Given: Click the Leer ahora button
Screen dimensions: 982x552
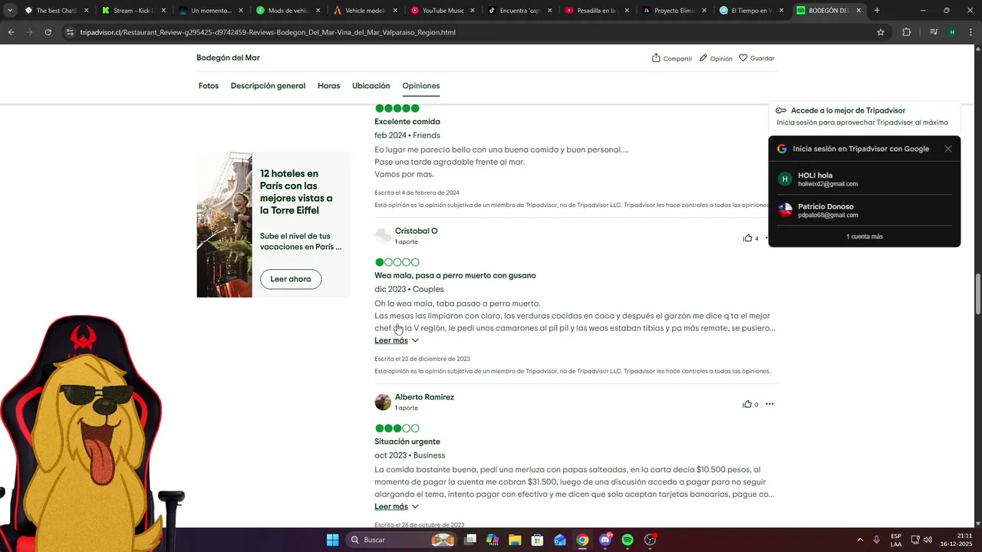Looking at the screenshot, I should pyautogui.click(x=291, y=279).
